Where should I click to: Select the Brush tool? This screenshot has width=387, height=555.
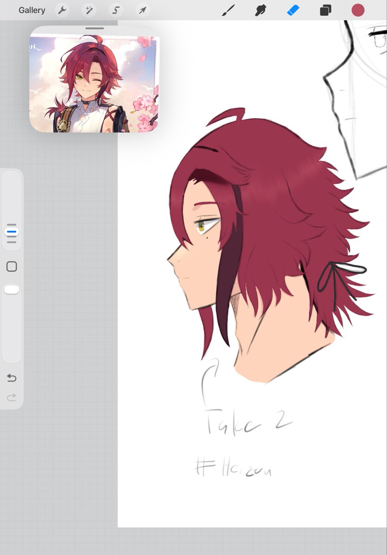point(228,10)
